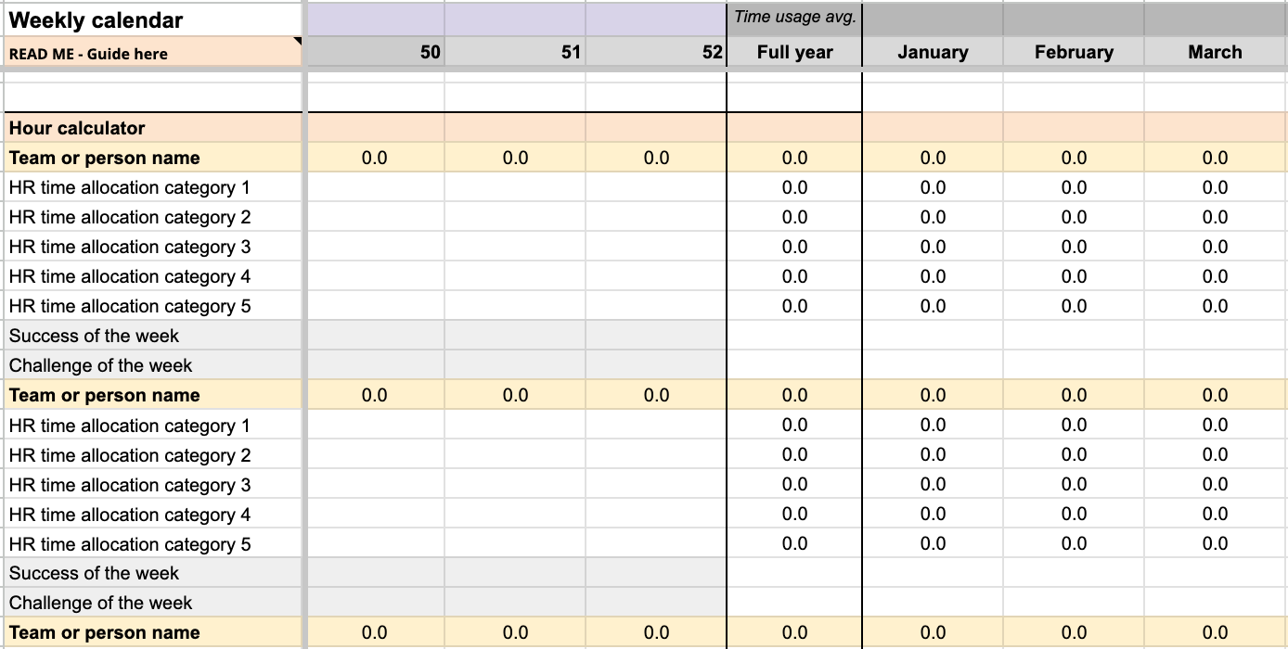Click week 52 total in topmost Team row

tap(656, 158)
